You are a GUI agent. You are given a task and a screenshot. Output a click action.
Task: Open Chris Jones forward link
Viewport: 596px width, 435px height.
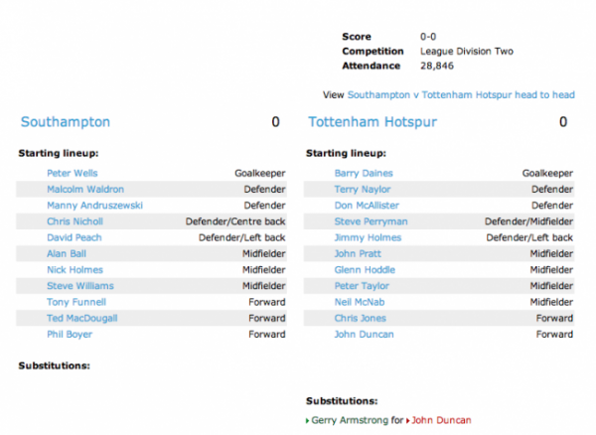pos(361,319)
